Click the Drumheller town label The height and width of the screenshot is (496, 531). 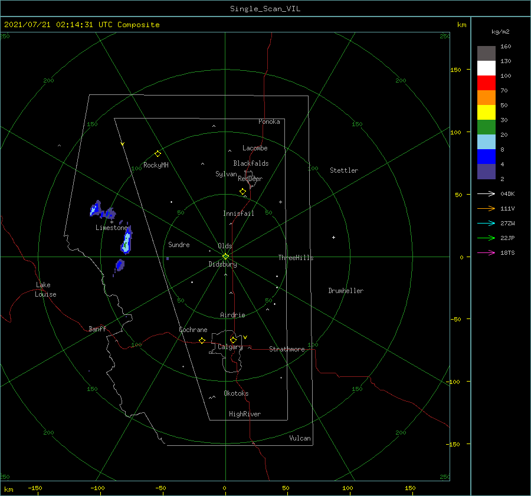tap(346, 291)
